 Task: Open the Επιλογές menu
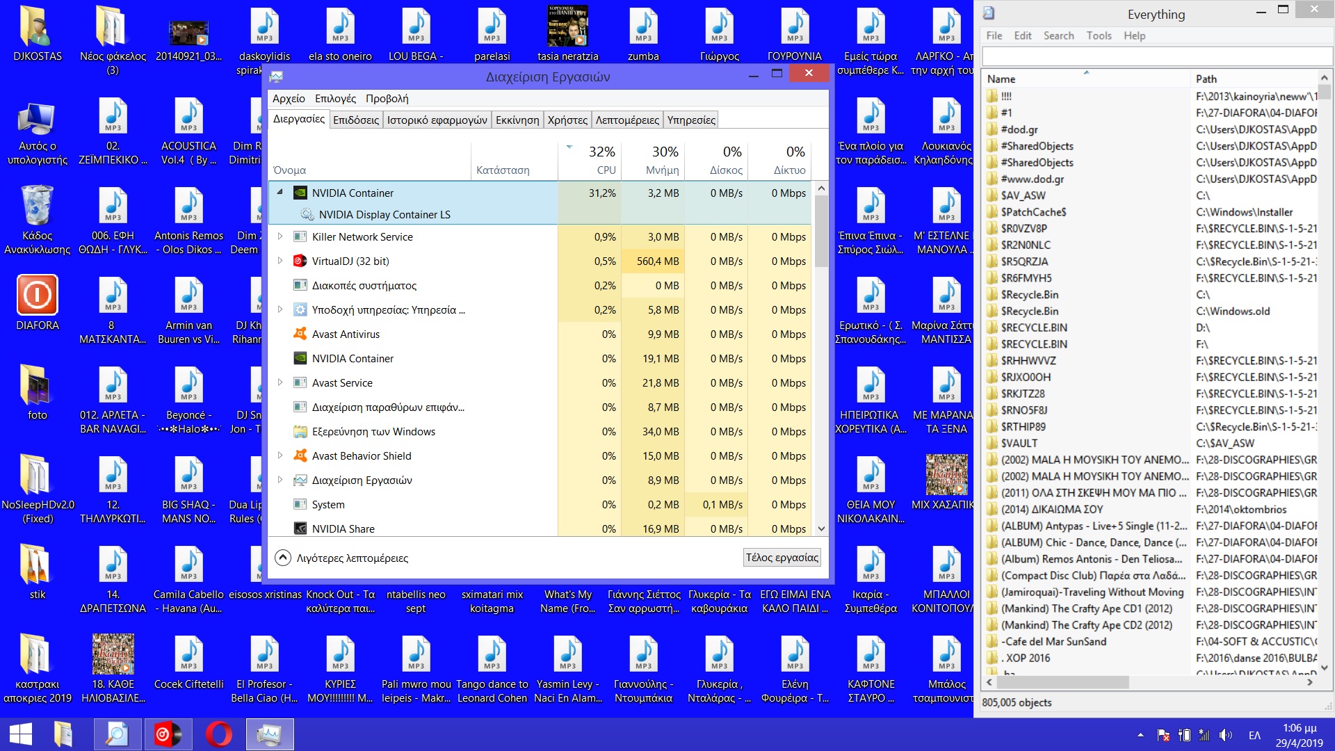coord(334,98)
